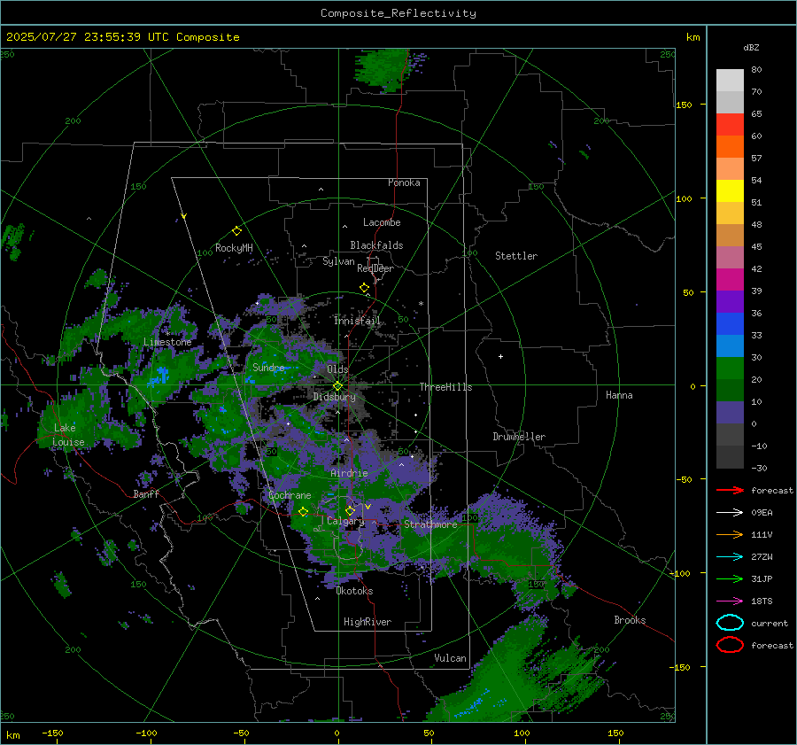The height and width of the screenshot is (745, 797).
Task: Click the cyan current ellipse legend icon
Action: [730, 623]
